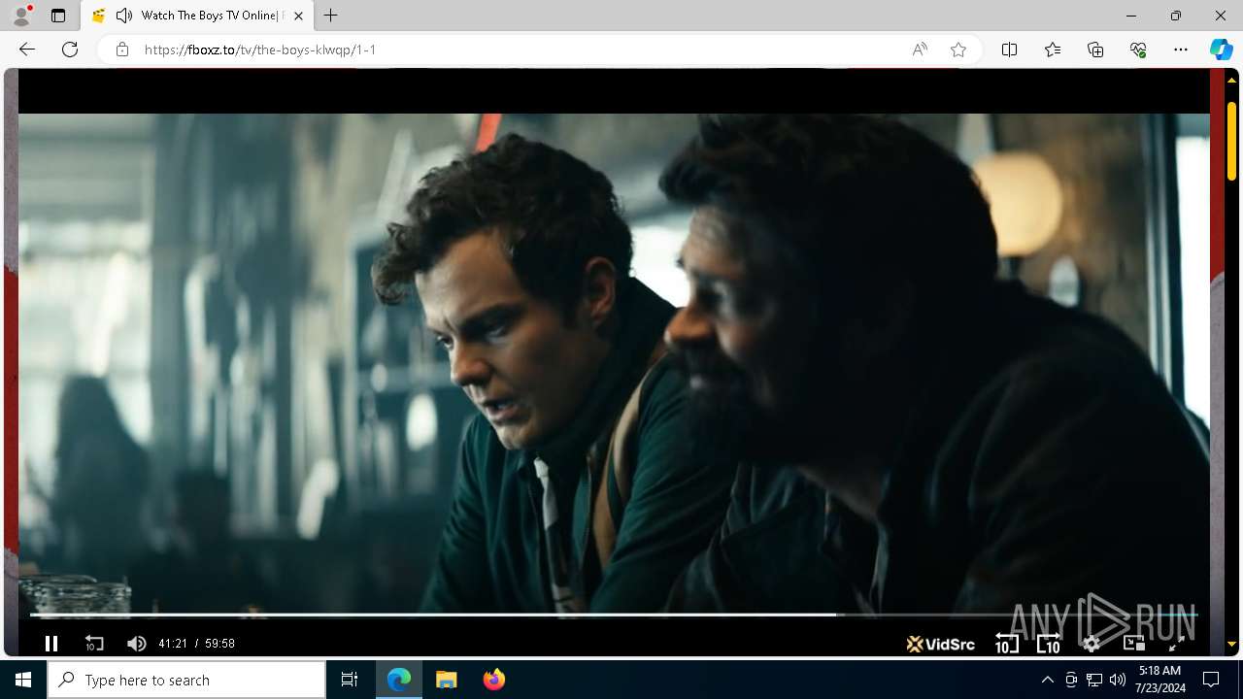
Task: Open the Favorites list
Action: point(1053,50)
